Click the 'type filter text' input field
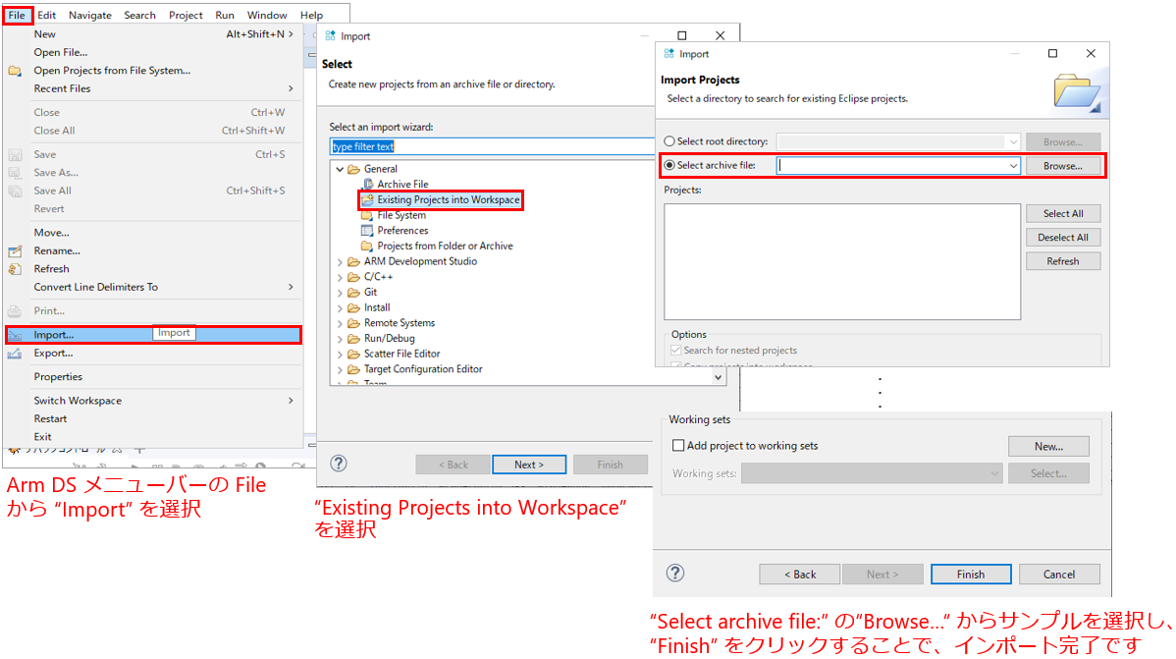Screen dimensions: 1176x659 coord(491,146)
